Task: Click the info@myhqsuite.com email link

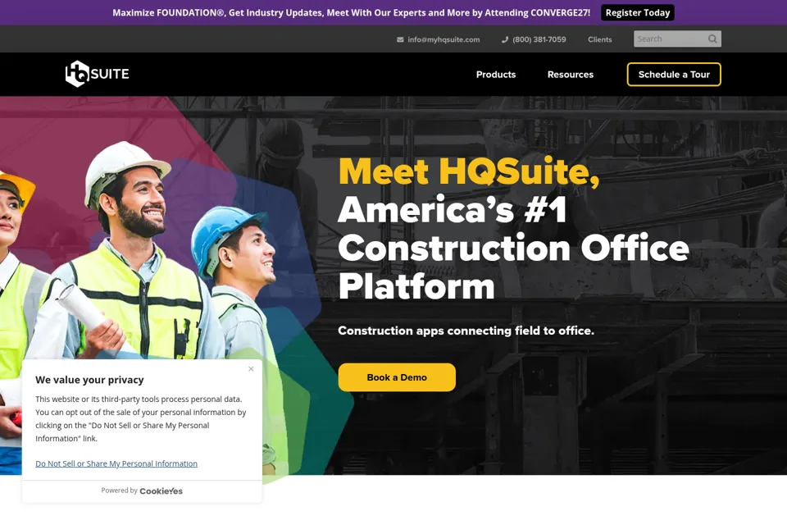Action: click(x=444, y=39)
